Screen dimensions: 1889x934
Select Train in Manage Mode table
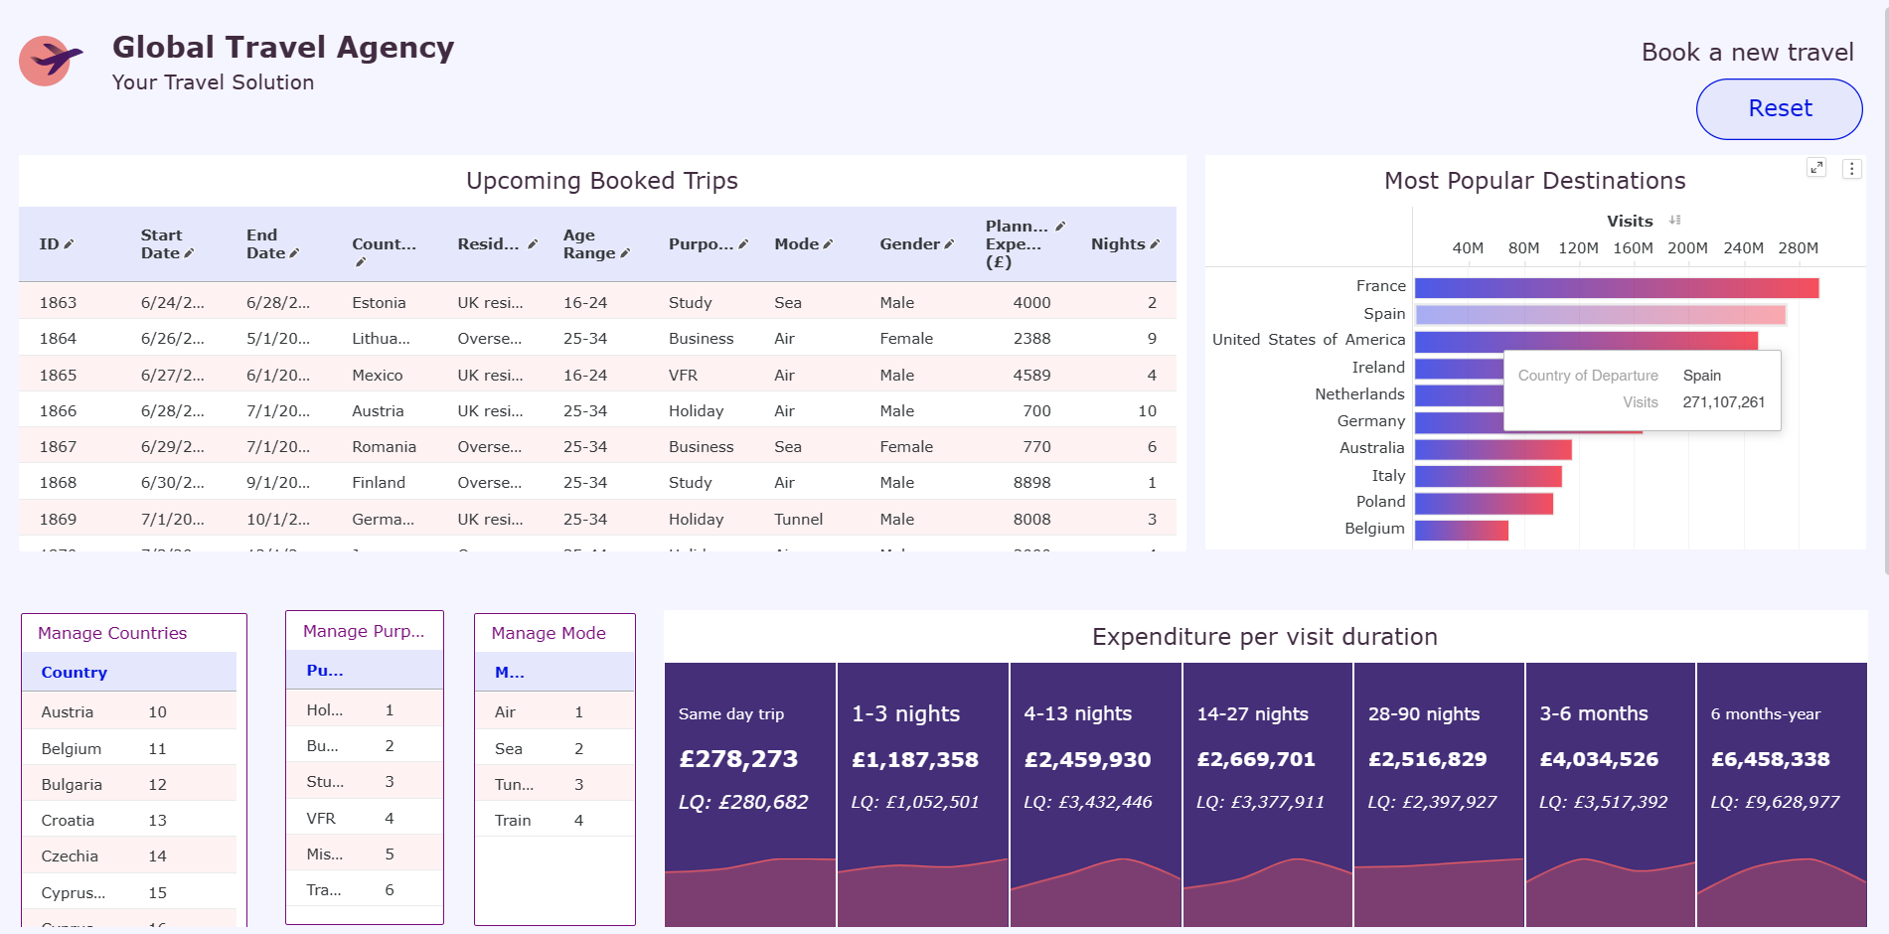pyautogui.click(x=513, y=821)
